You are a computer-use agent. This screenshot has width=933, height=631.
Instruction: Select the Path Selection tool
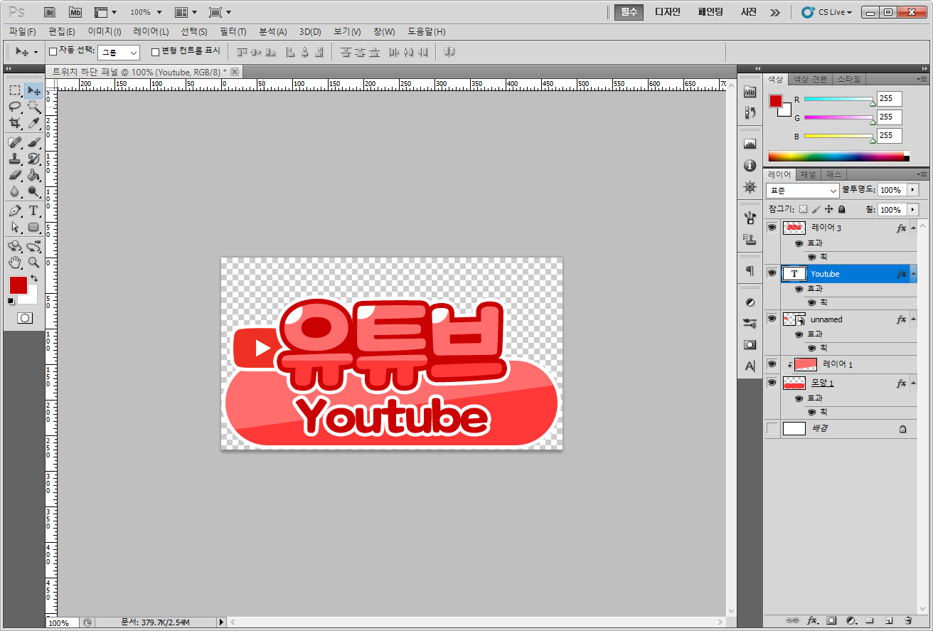tap(15, 227)
